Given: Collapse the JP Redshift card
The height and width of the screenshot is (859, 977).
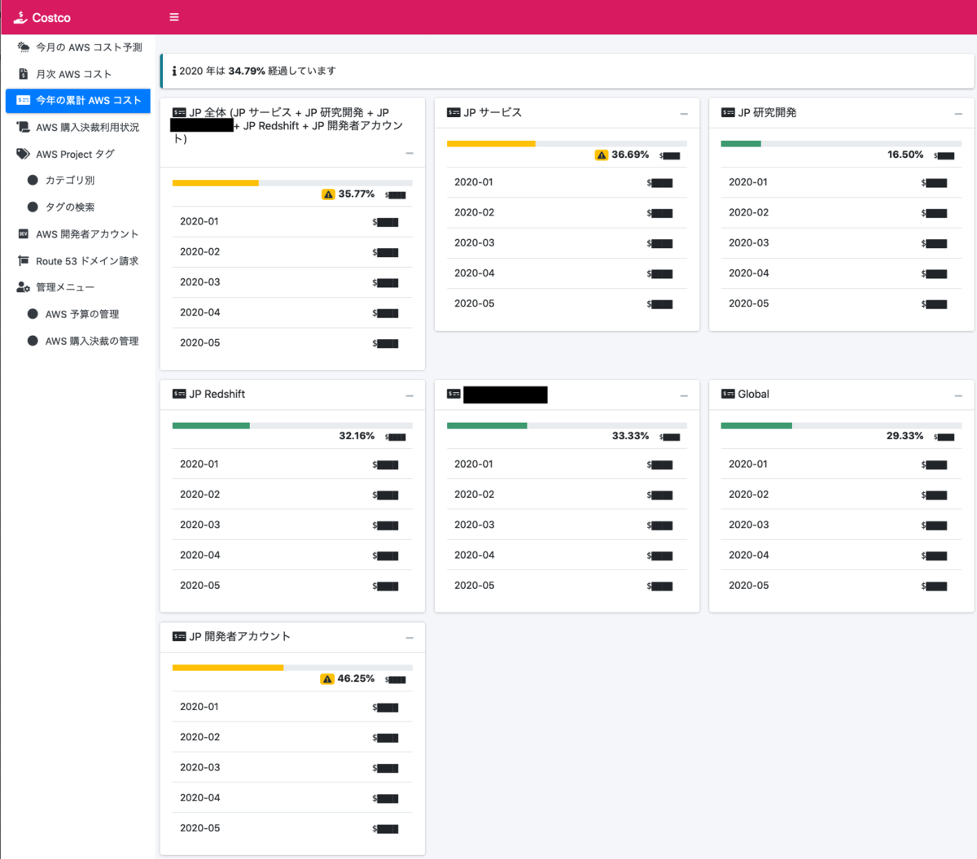Looking at the screenshot, I should pyautogui.click(x=410, y=395).
